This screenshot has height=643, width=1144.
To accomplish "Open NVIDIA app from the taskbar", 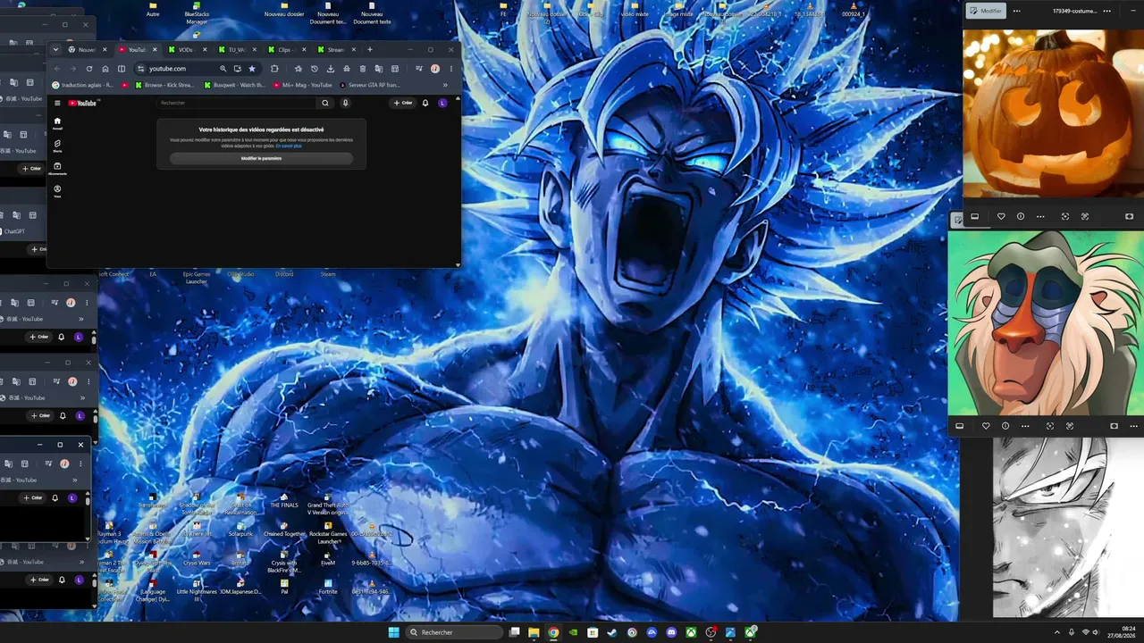I will (573, 632).
